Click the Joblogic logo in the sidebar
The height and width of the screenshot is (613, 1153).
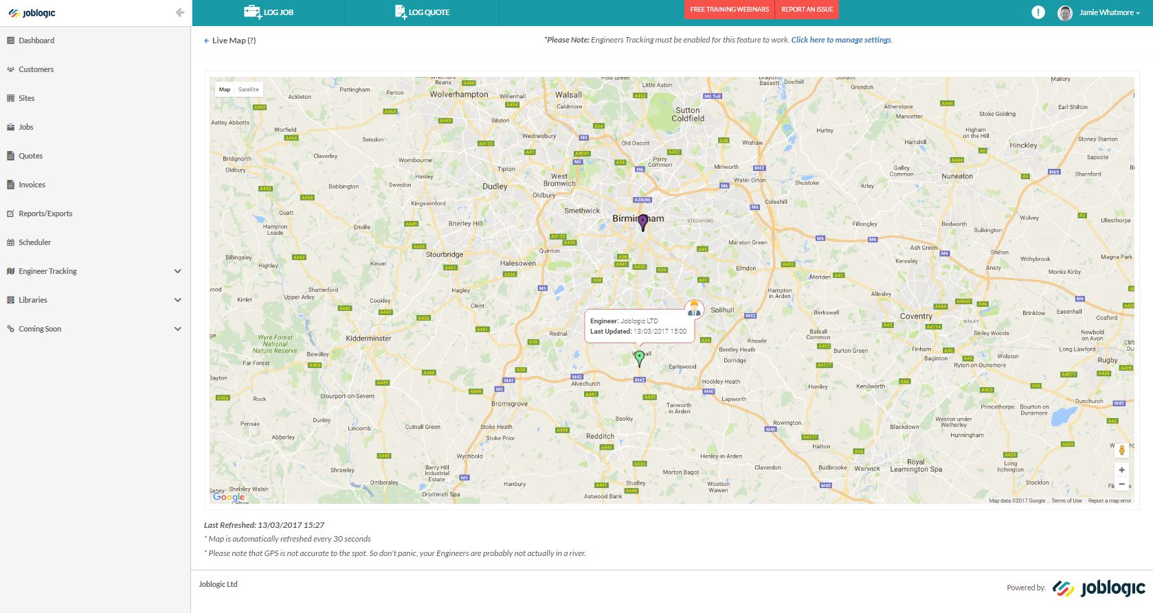tap(32, 13)
